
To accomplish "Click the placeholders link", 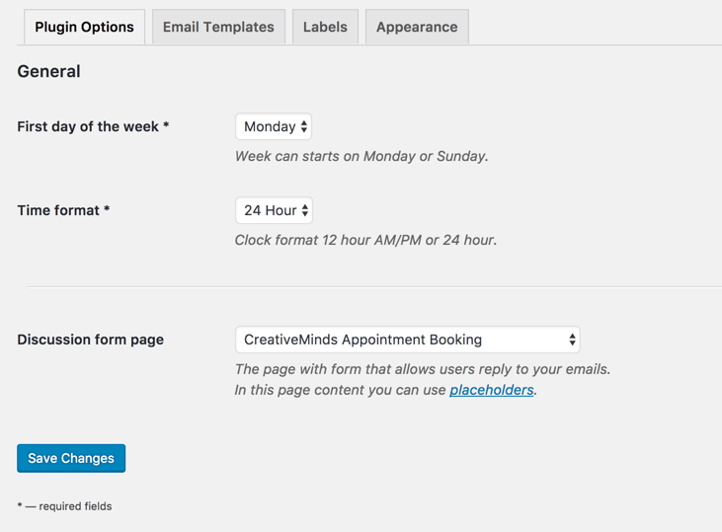I will [492, 390].
